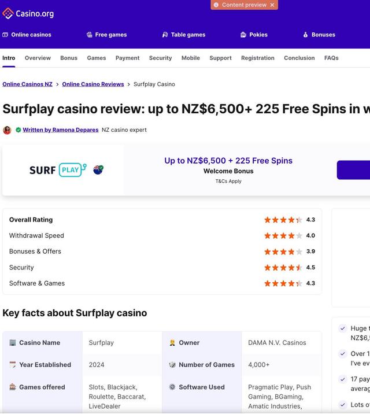
Task: Click the Bonuses money bag icon
Action: [305, 35]
